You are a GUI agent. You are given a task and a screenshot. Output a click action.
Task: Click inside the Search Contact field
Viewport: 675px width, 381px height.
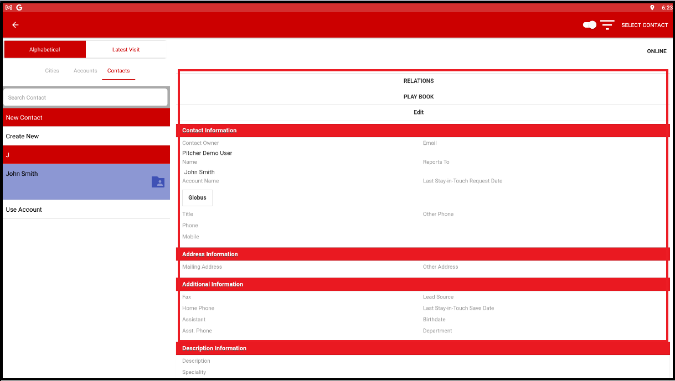tap(85, 97)
